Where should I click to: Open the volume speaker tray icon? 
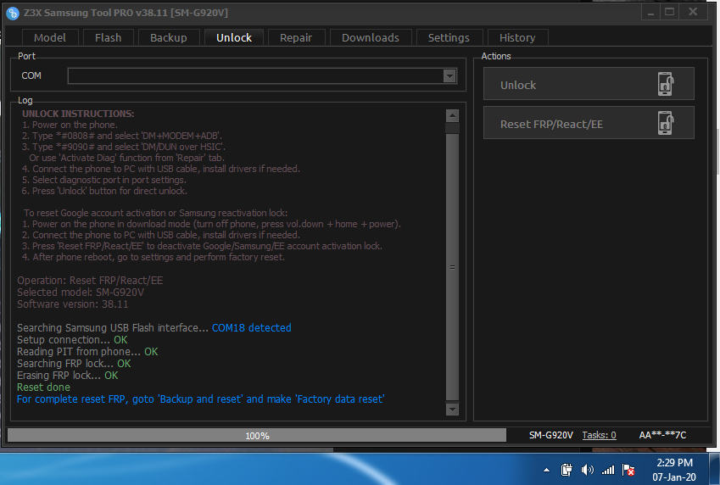588,470
